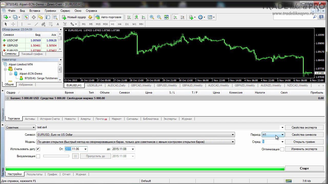The image size is (328, 184).
Task: Select D1 timeframe button
Action: coord(127,24)
